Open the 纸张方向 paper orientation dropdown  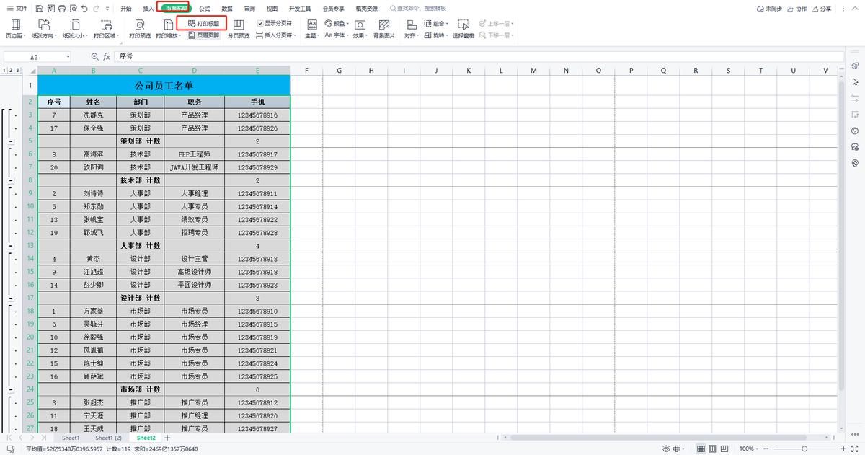tap(45, 29)
